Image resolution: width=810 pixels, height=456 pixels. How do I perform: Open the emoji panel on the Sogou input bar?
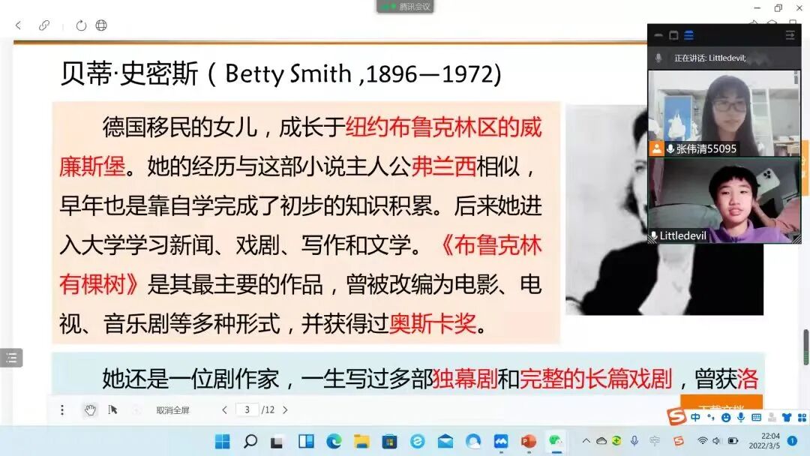pos(727,418)
